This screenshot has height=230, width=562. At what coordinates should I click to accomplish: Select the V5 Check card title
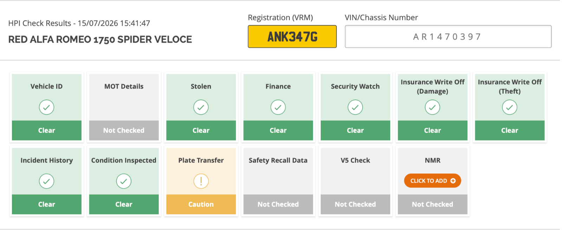point(355,160)
